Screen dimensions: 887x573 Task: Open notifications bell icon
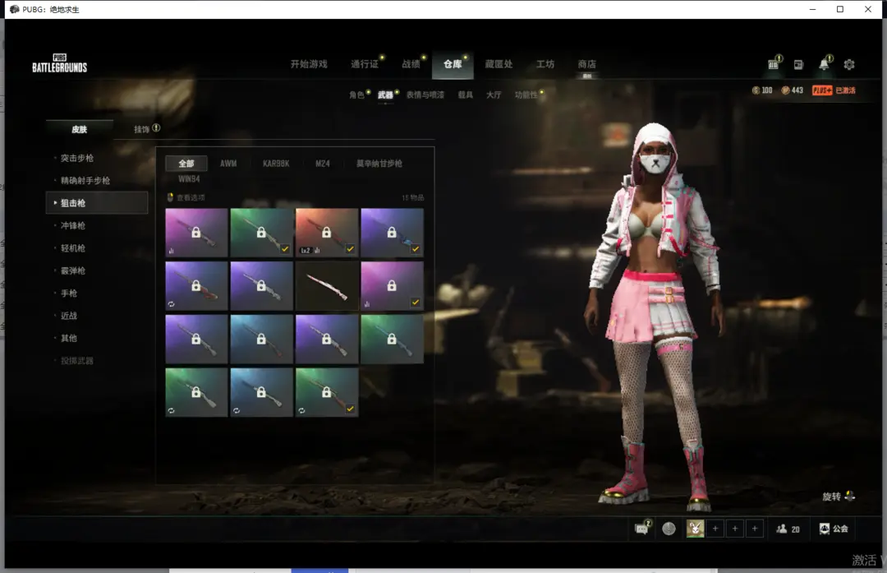click(x=825, y=64)
